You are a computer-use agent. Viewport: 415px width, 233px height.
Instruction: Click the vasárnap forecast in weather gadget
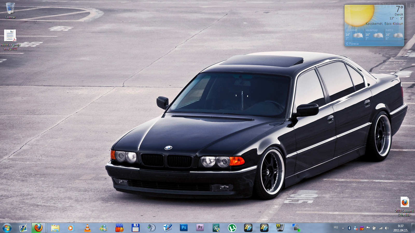tap(374, 34)
